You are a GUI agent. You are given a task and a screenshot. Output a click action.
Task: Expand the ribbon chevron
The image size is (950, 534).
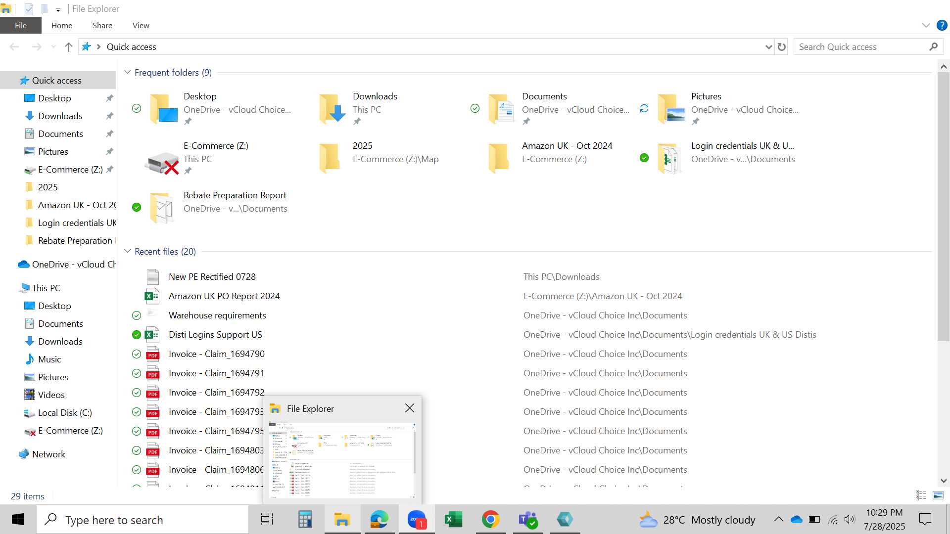tap(926, 25)
